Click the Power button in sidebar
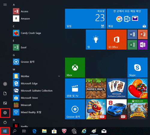Viewport: 150px width, 135px height. 5,122
